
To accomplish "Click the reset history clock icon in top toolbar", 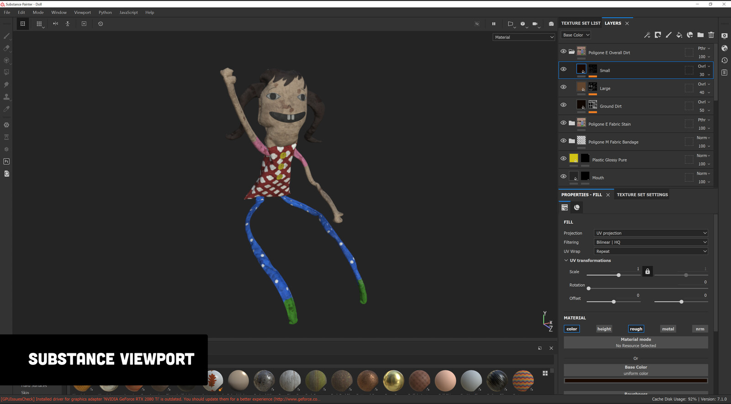I will point(101,24).
